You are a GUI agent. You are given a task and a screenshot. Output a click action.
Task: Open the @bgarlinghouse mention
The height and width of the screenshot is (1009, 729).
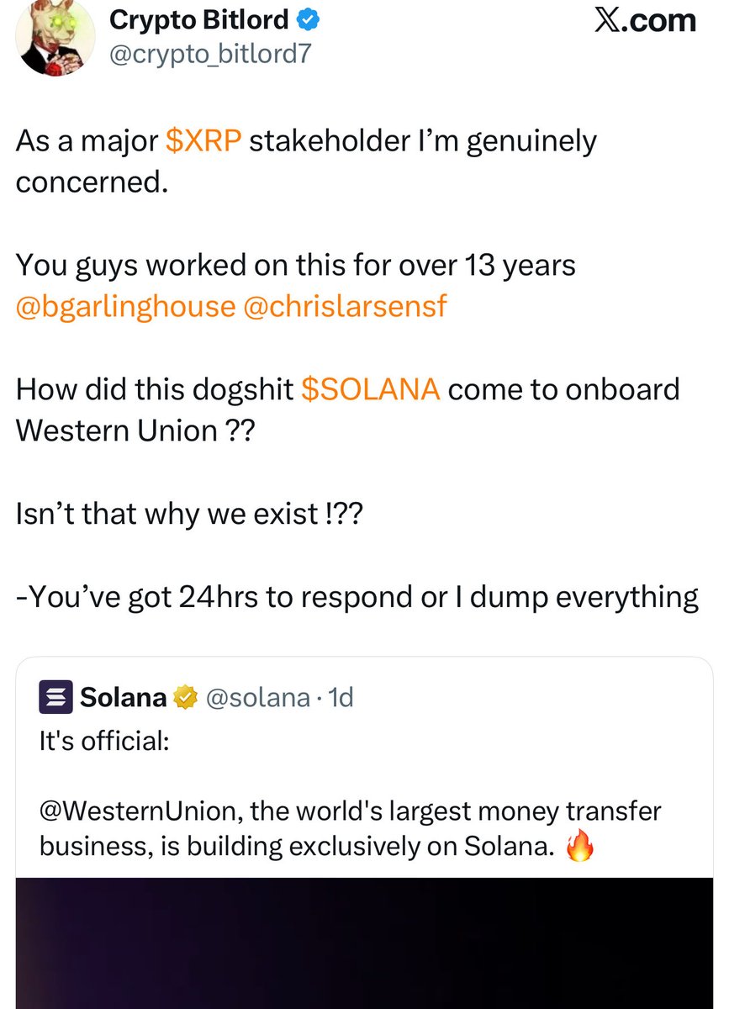point(125,307)
